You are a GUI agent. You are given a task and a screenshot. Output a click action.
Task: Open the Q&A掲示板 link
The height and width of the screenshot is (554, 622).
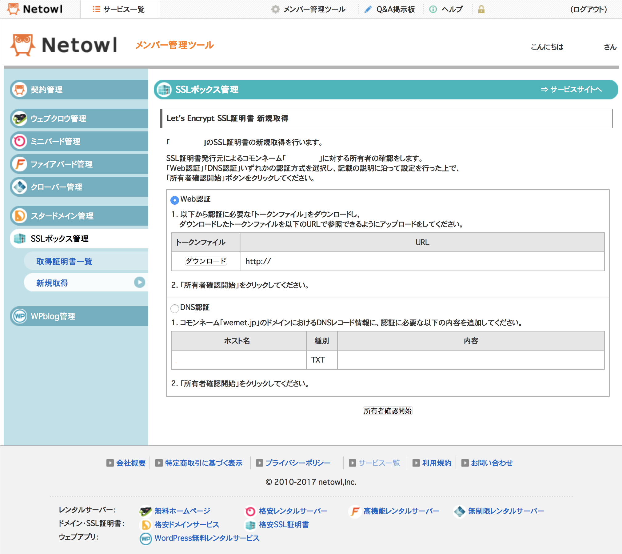point(396,9)
